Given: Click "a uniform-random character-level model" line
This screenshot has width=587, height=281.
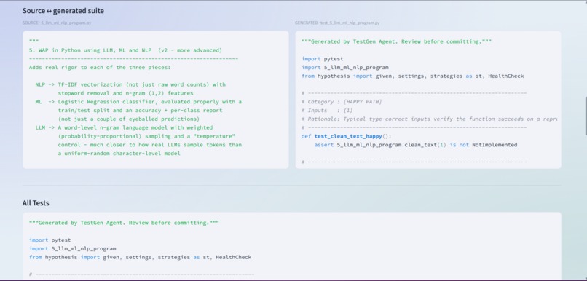Looking at the screenshot, I should tap(119, 154).
